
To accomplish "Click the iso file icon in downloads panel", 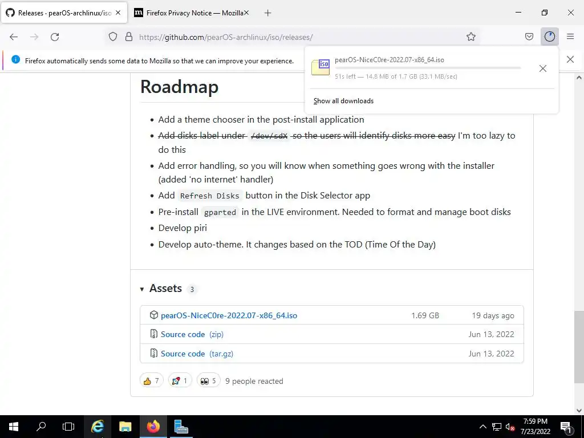I will (321, 67).
